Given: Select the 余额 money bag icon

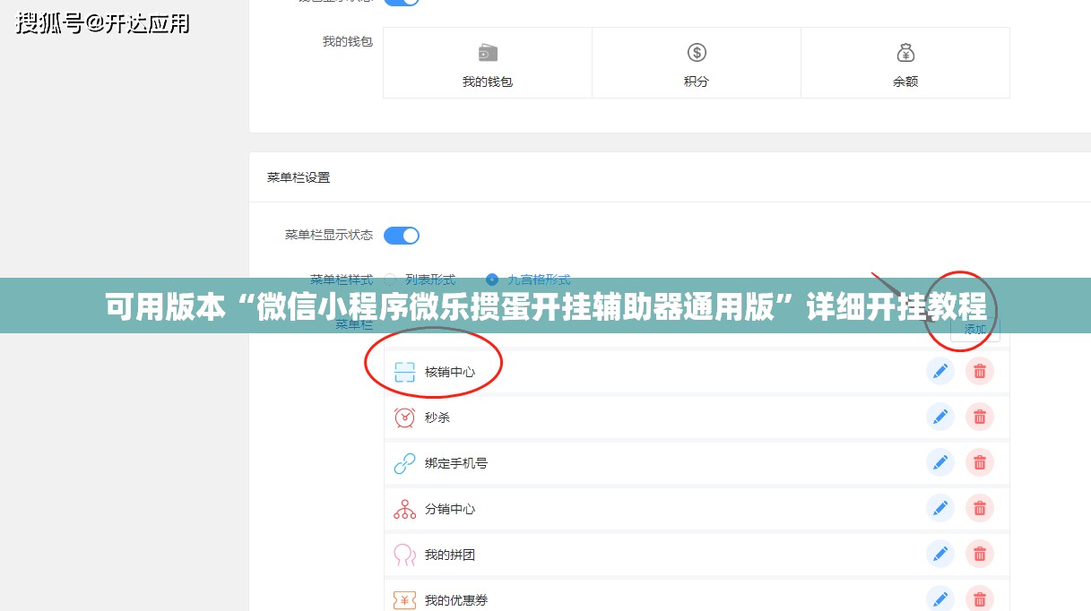Looking at the screenshot, I should [x=905, y=52].
